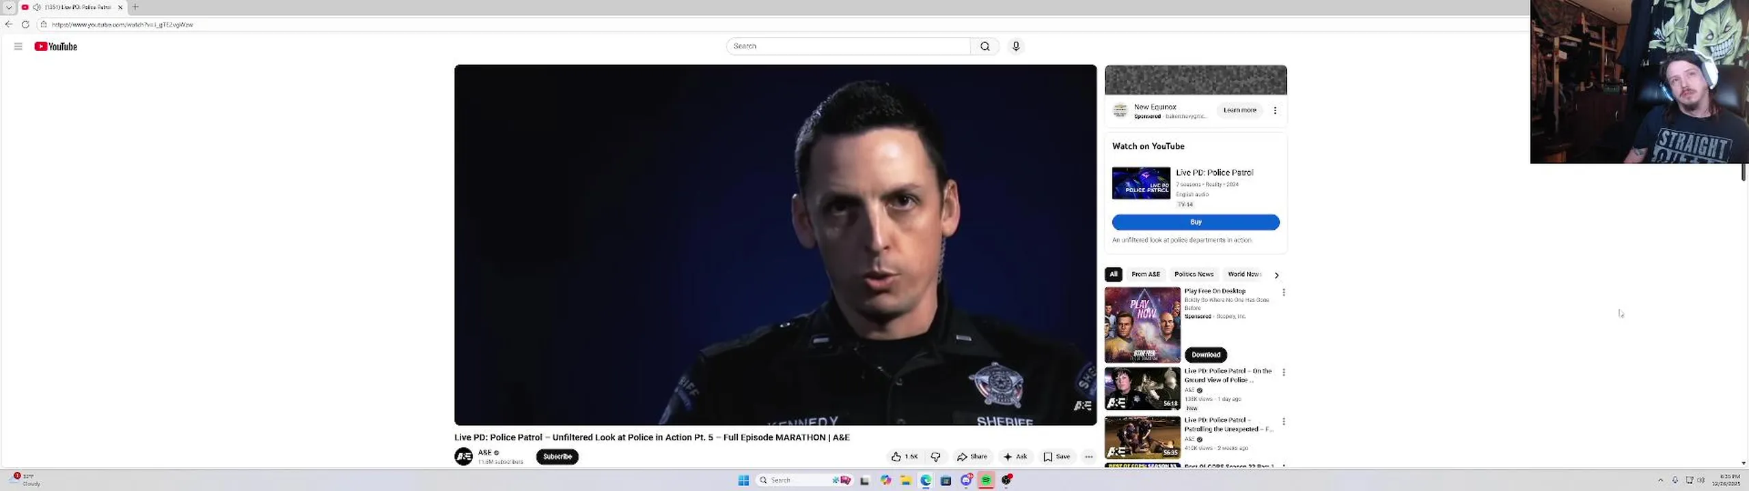This screenshot has height=491, width=1749.
Task: Select the From A&E filter chip
Action: [1146, 275]
